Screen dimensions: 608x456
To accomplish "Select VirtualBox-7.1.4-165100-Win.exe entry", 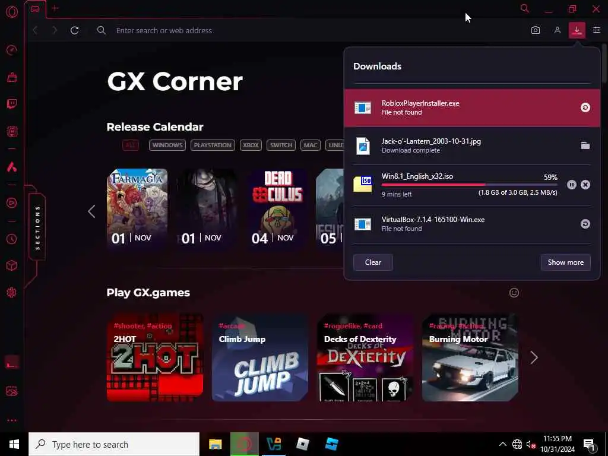I will [x=472, y=224].
